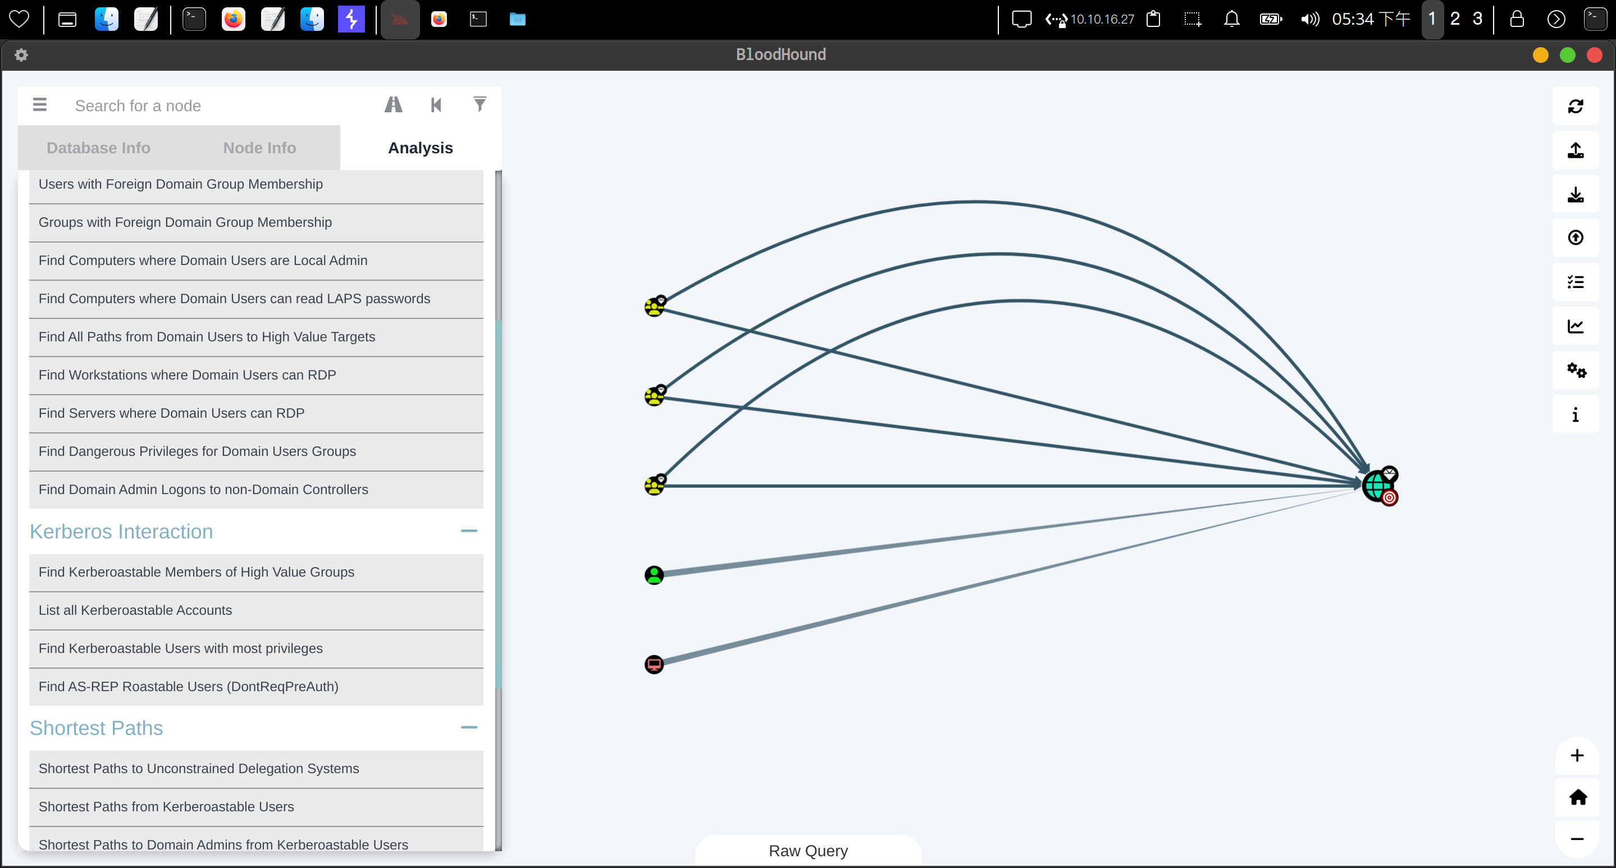Run List all Kerberoastable Accounts
Screen dimensions: 1616x868
[256, 611]
